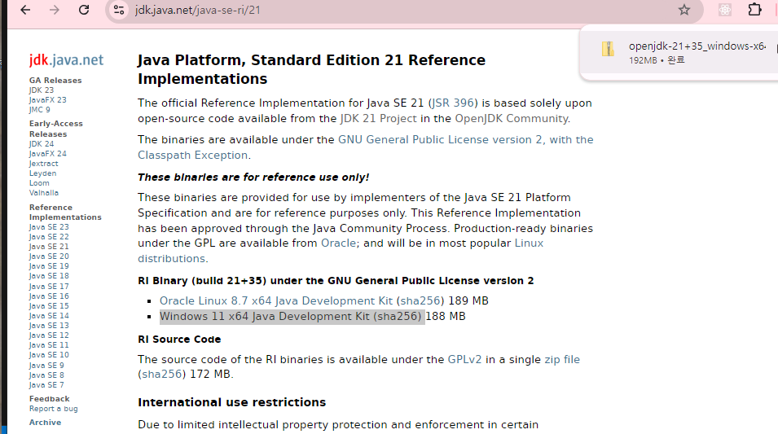778x434 pixels.
Task: Go to jdk.java.net home logo
Action: [66, 60]
